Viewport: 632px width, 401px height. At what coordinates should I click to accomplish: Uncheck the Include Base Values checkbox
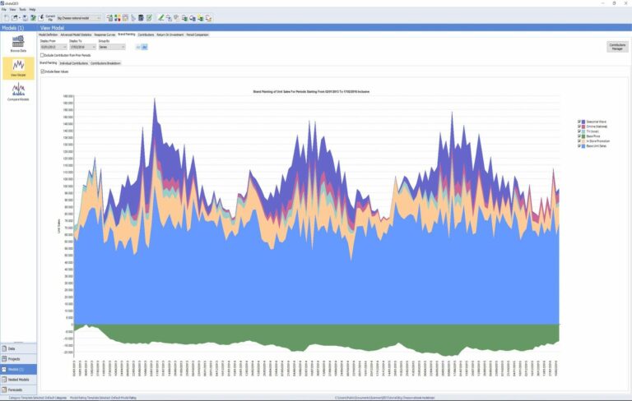(x=42, y=71)
